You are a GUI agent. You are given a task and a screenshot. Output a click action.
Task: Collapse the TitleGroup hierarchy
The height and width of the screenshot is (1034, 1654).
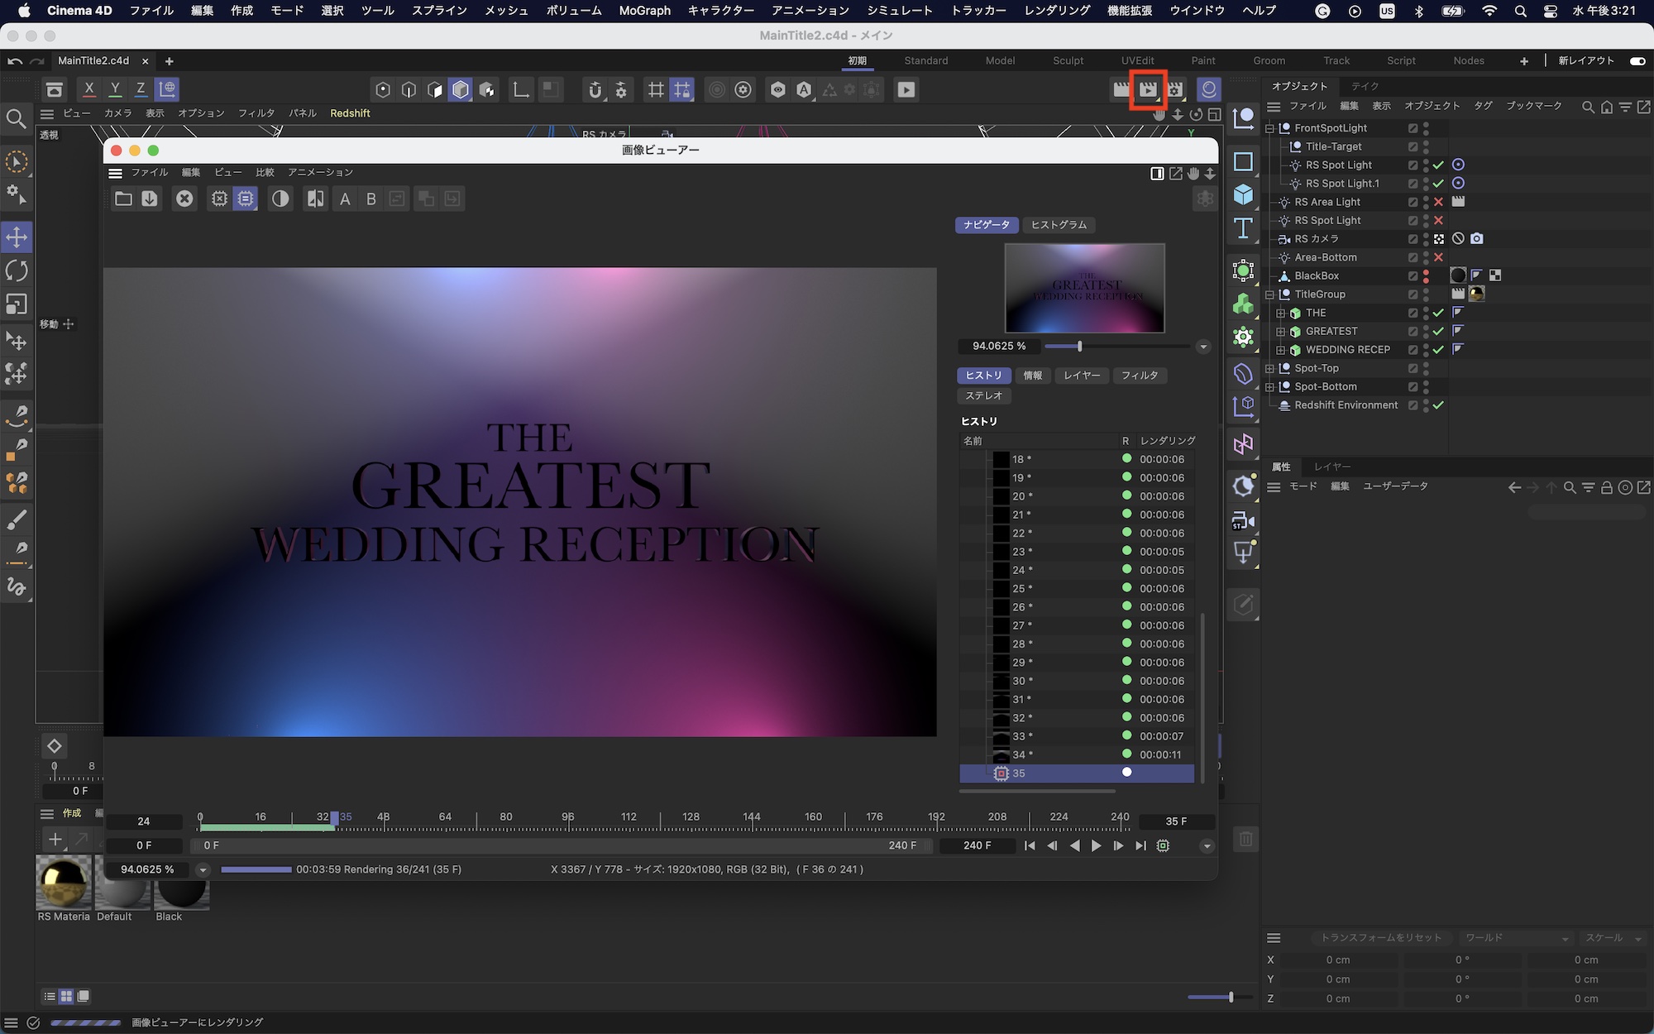click(x=1269, y=294)
